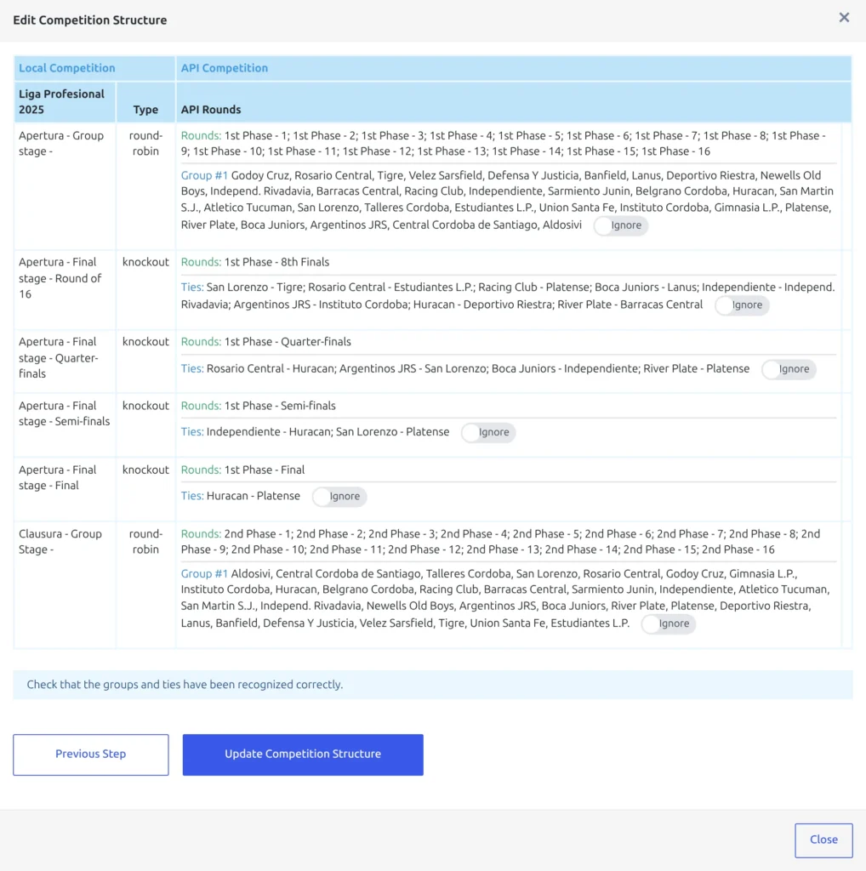Select Apertura - Final stage - Round of 16 label

(60, 278)
